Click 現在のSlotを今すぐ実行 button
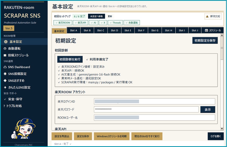Image resolution: width=227 pixels, height=147 pixels. coord(147,136)
